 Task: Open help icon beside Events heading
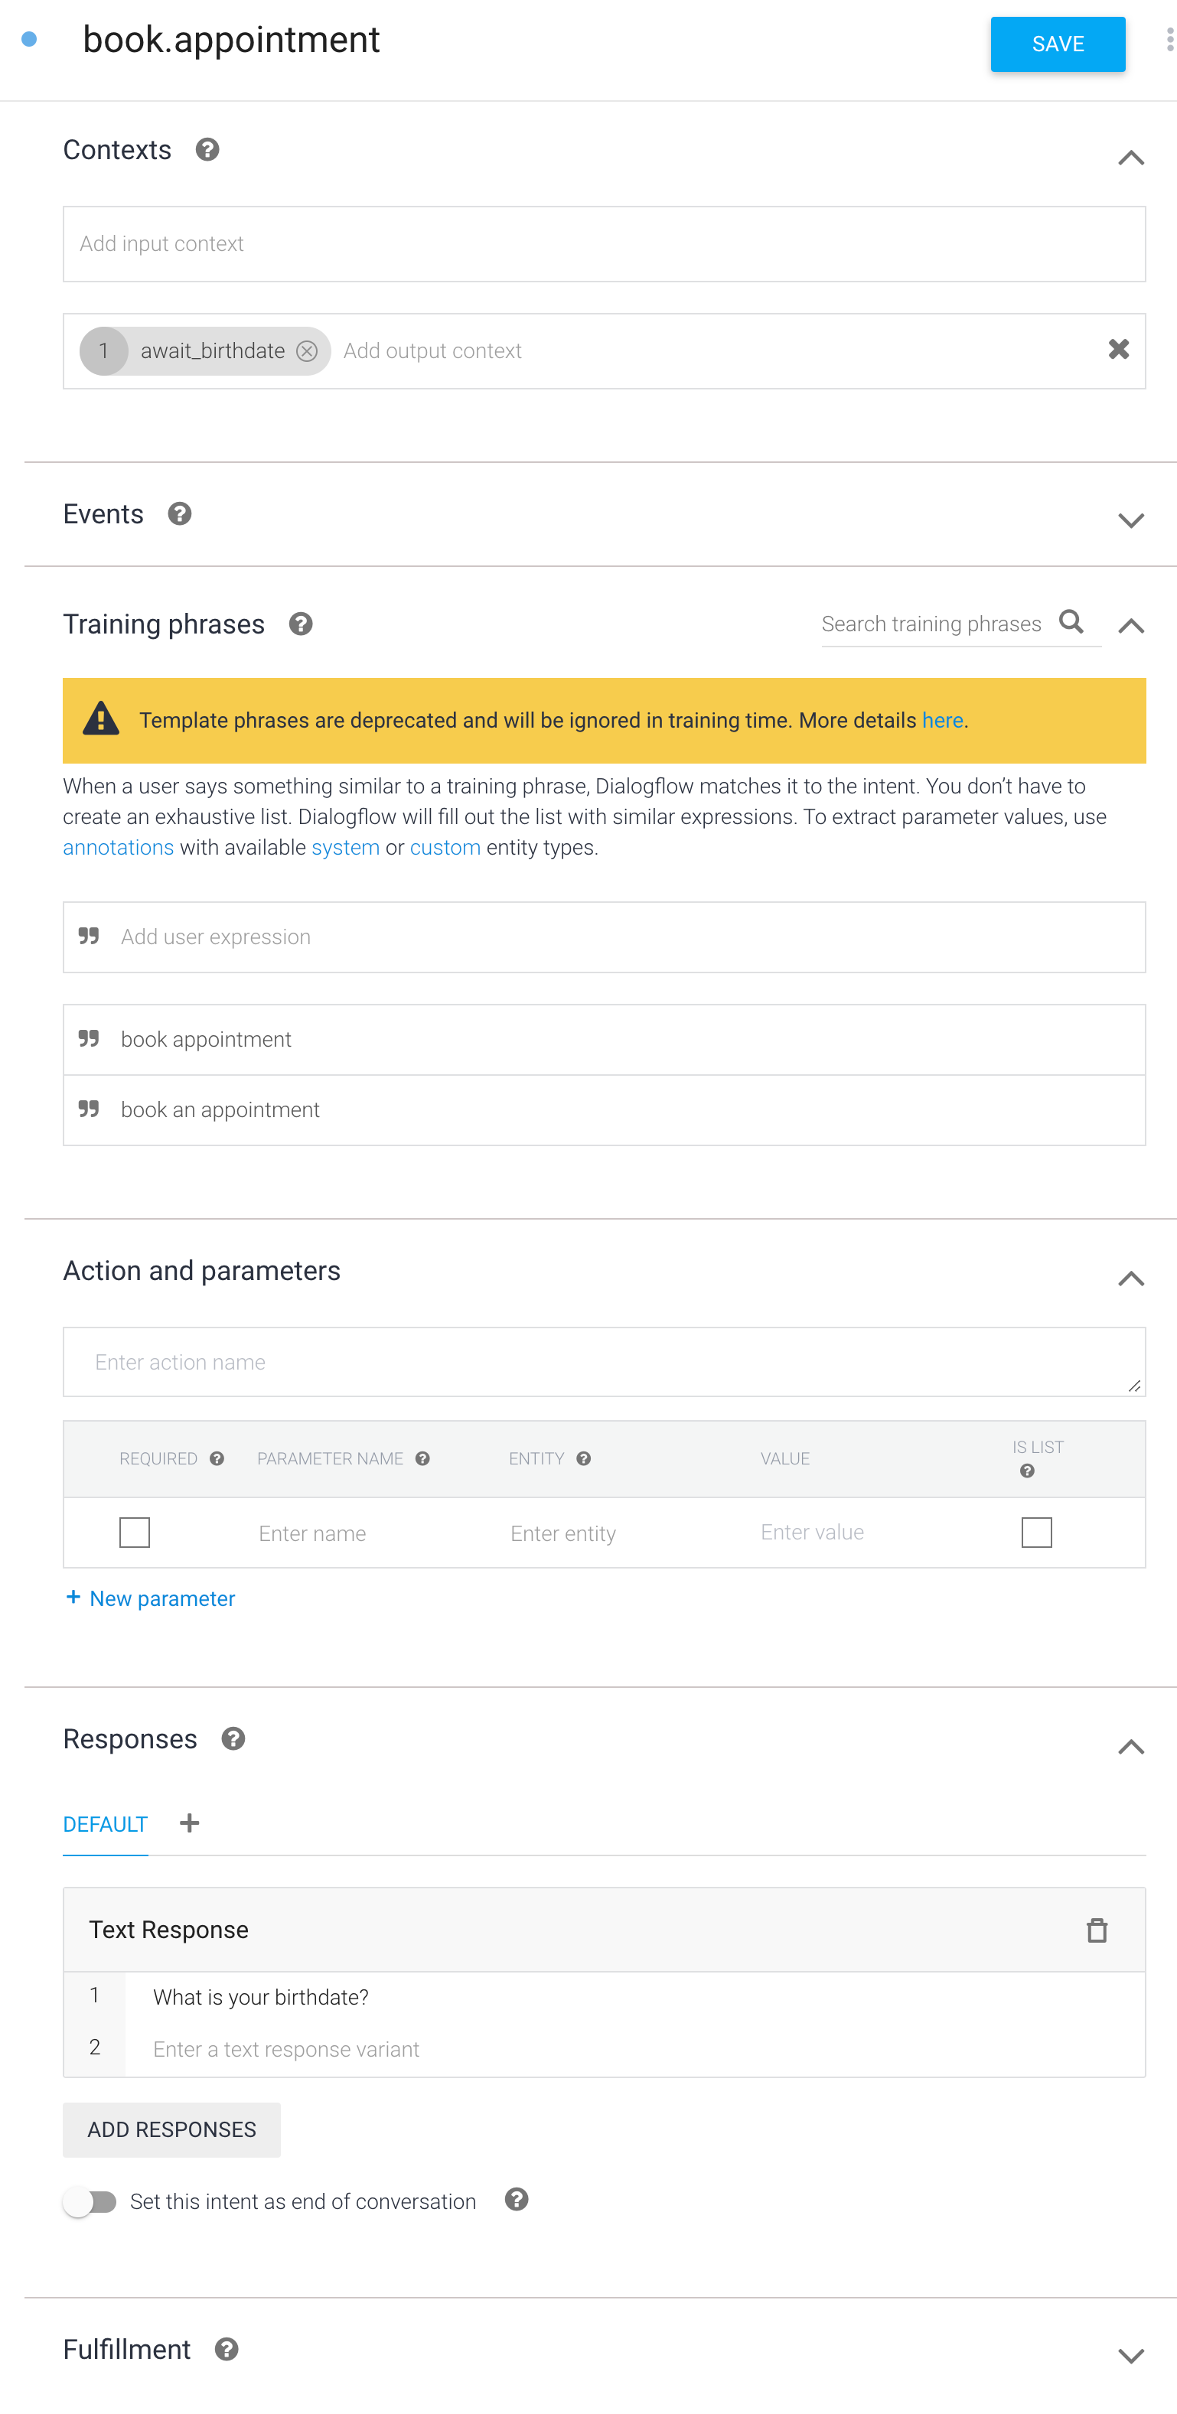click(180, 513)
